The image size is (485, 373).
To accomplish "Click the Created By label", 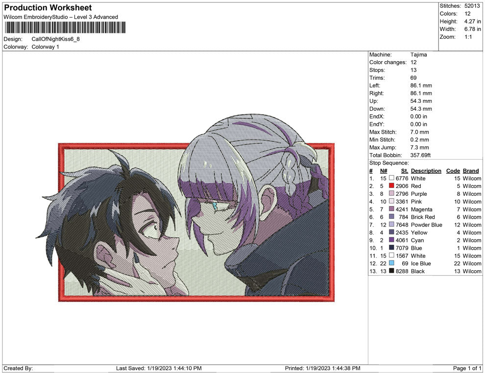I will [18, 368].
